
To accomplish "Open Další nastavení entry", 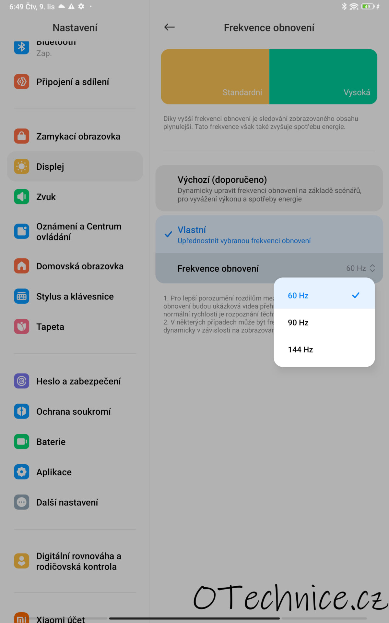I will coord(75,502).
